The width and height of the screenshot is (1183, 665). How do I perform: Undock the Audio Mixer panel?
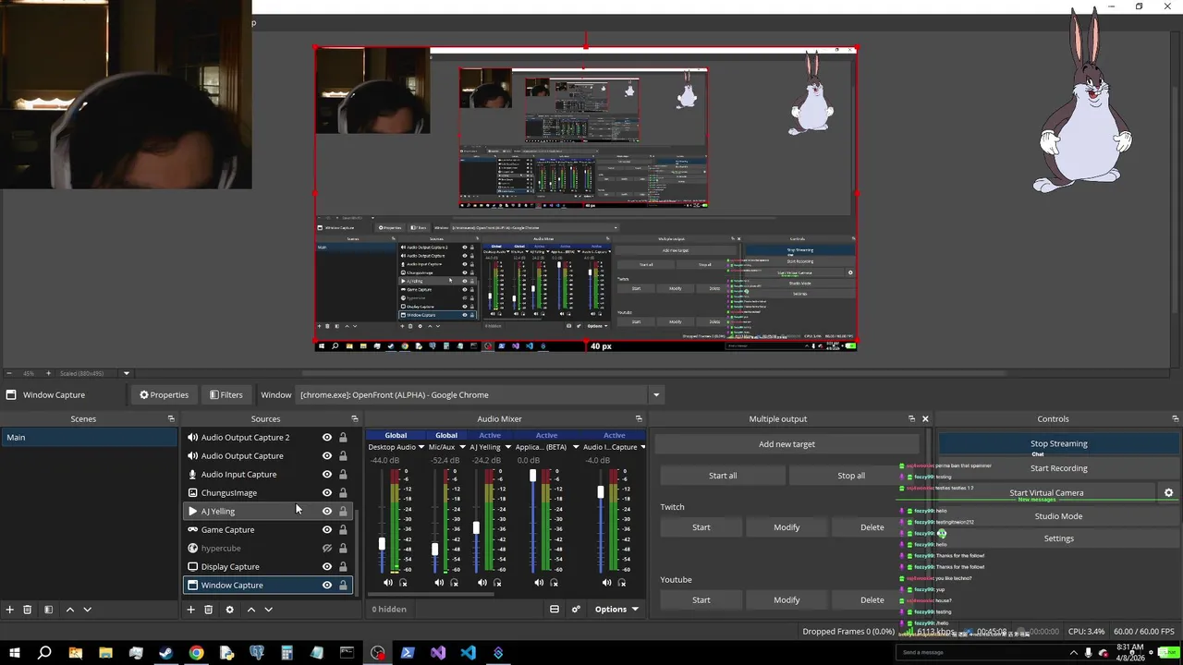[x=639, y=419]
